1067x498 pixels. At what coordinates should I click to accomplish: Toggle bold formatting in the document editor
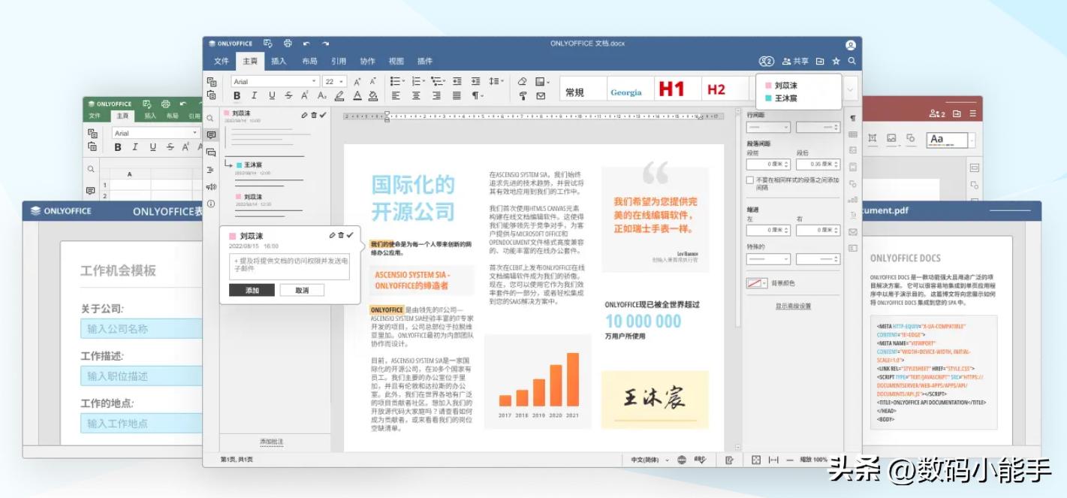click(237, 96)
